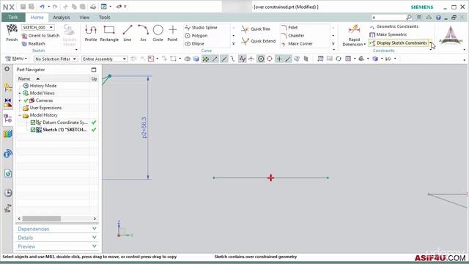The width and height of the screenshot is (469, 264).
Task: Select the Profile curve tool
Action: click(x=91, y=33)
